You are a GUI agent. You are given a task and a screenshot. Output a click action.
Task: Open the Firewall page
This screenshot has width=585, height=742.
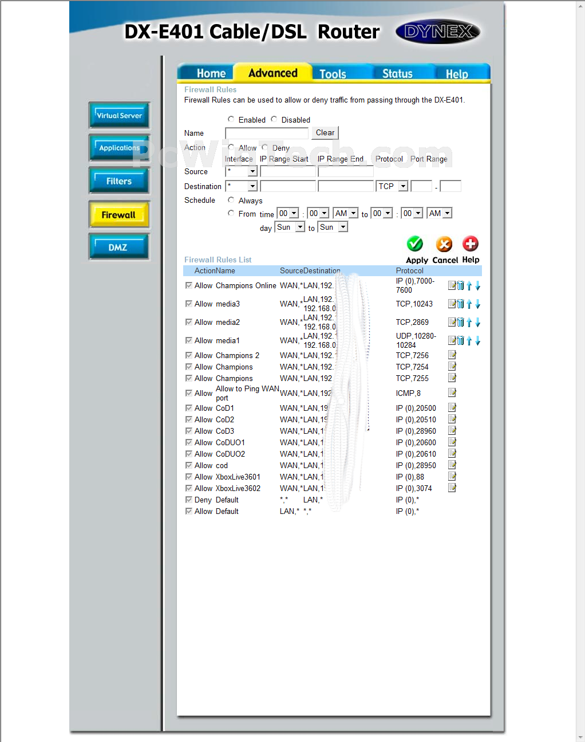tap(119, 215)
